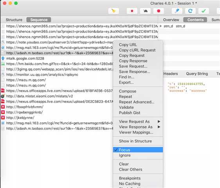220x188 pixels.
Task: Click the red error icon beside rqwbenggirknb
Action: click(x=3, y=112)
